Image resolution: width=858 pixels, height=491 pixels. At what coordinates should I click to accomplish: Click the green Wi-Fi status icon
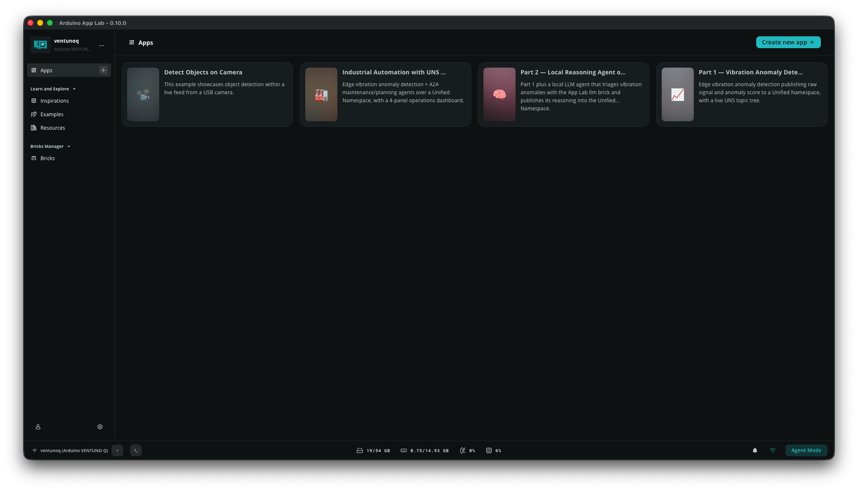click(x=773, y=450)
